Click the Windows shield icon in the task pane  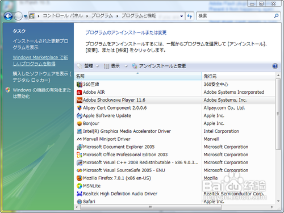[x=8, y=90]
